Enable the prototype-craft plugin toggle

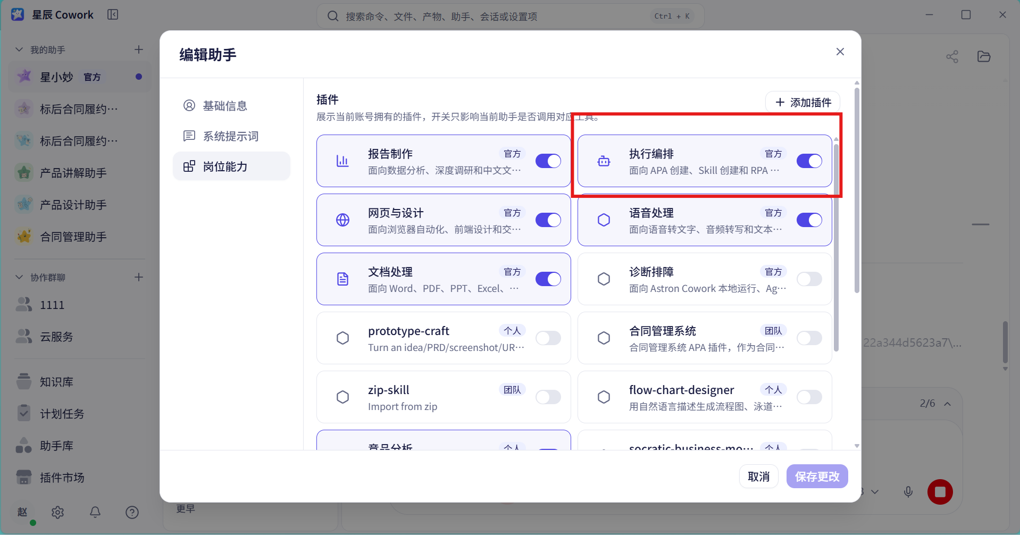(x=548, y=338)
